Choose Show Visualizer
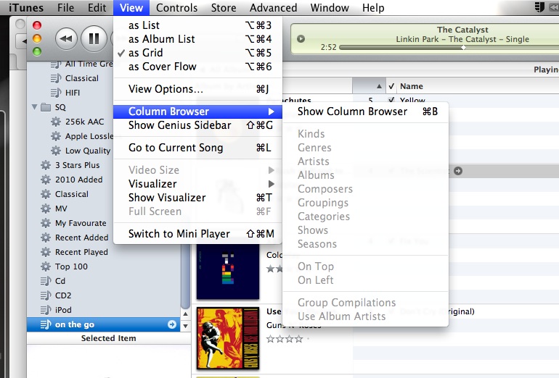559x378 pixels. click(197, 198)
